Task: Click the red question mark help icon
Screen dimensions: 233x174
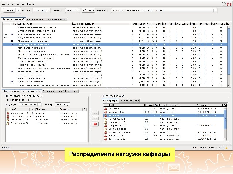Action: (x=229, y=4)
